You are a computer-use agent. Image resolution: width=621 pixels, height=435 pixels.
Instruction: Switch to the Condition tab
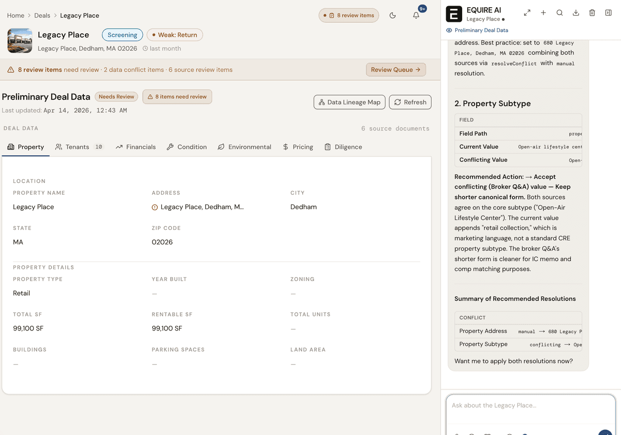[187, 147]
